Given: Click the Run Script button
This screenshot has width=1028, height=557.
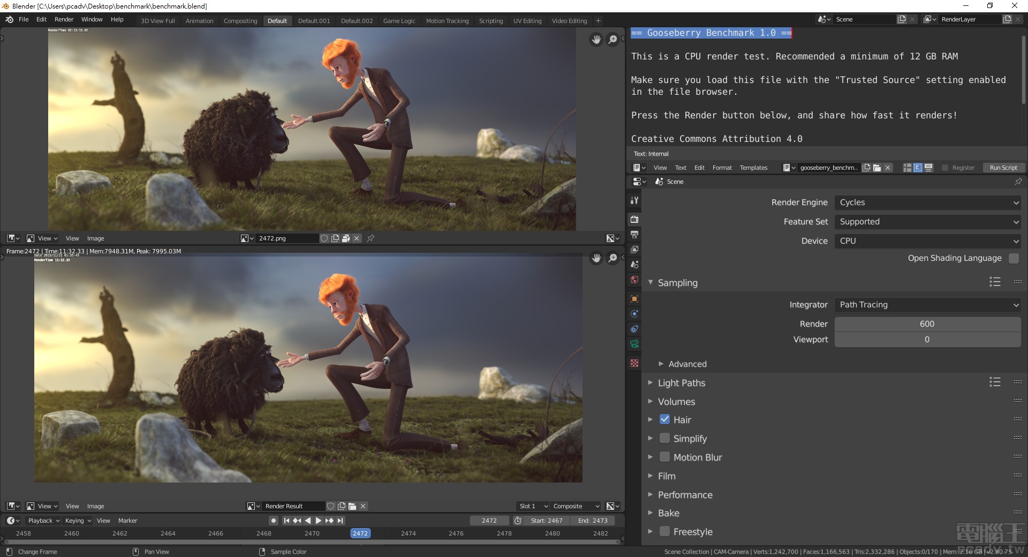Looking at the screenshot, I should [x=1003, y=168].
